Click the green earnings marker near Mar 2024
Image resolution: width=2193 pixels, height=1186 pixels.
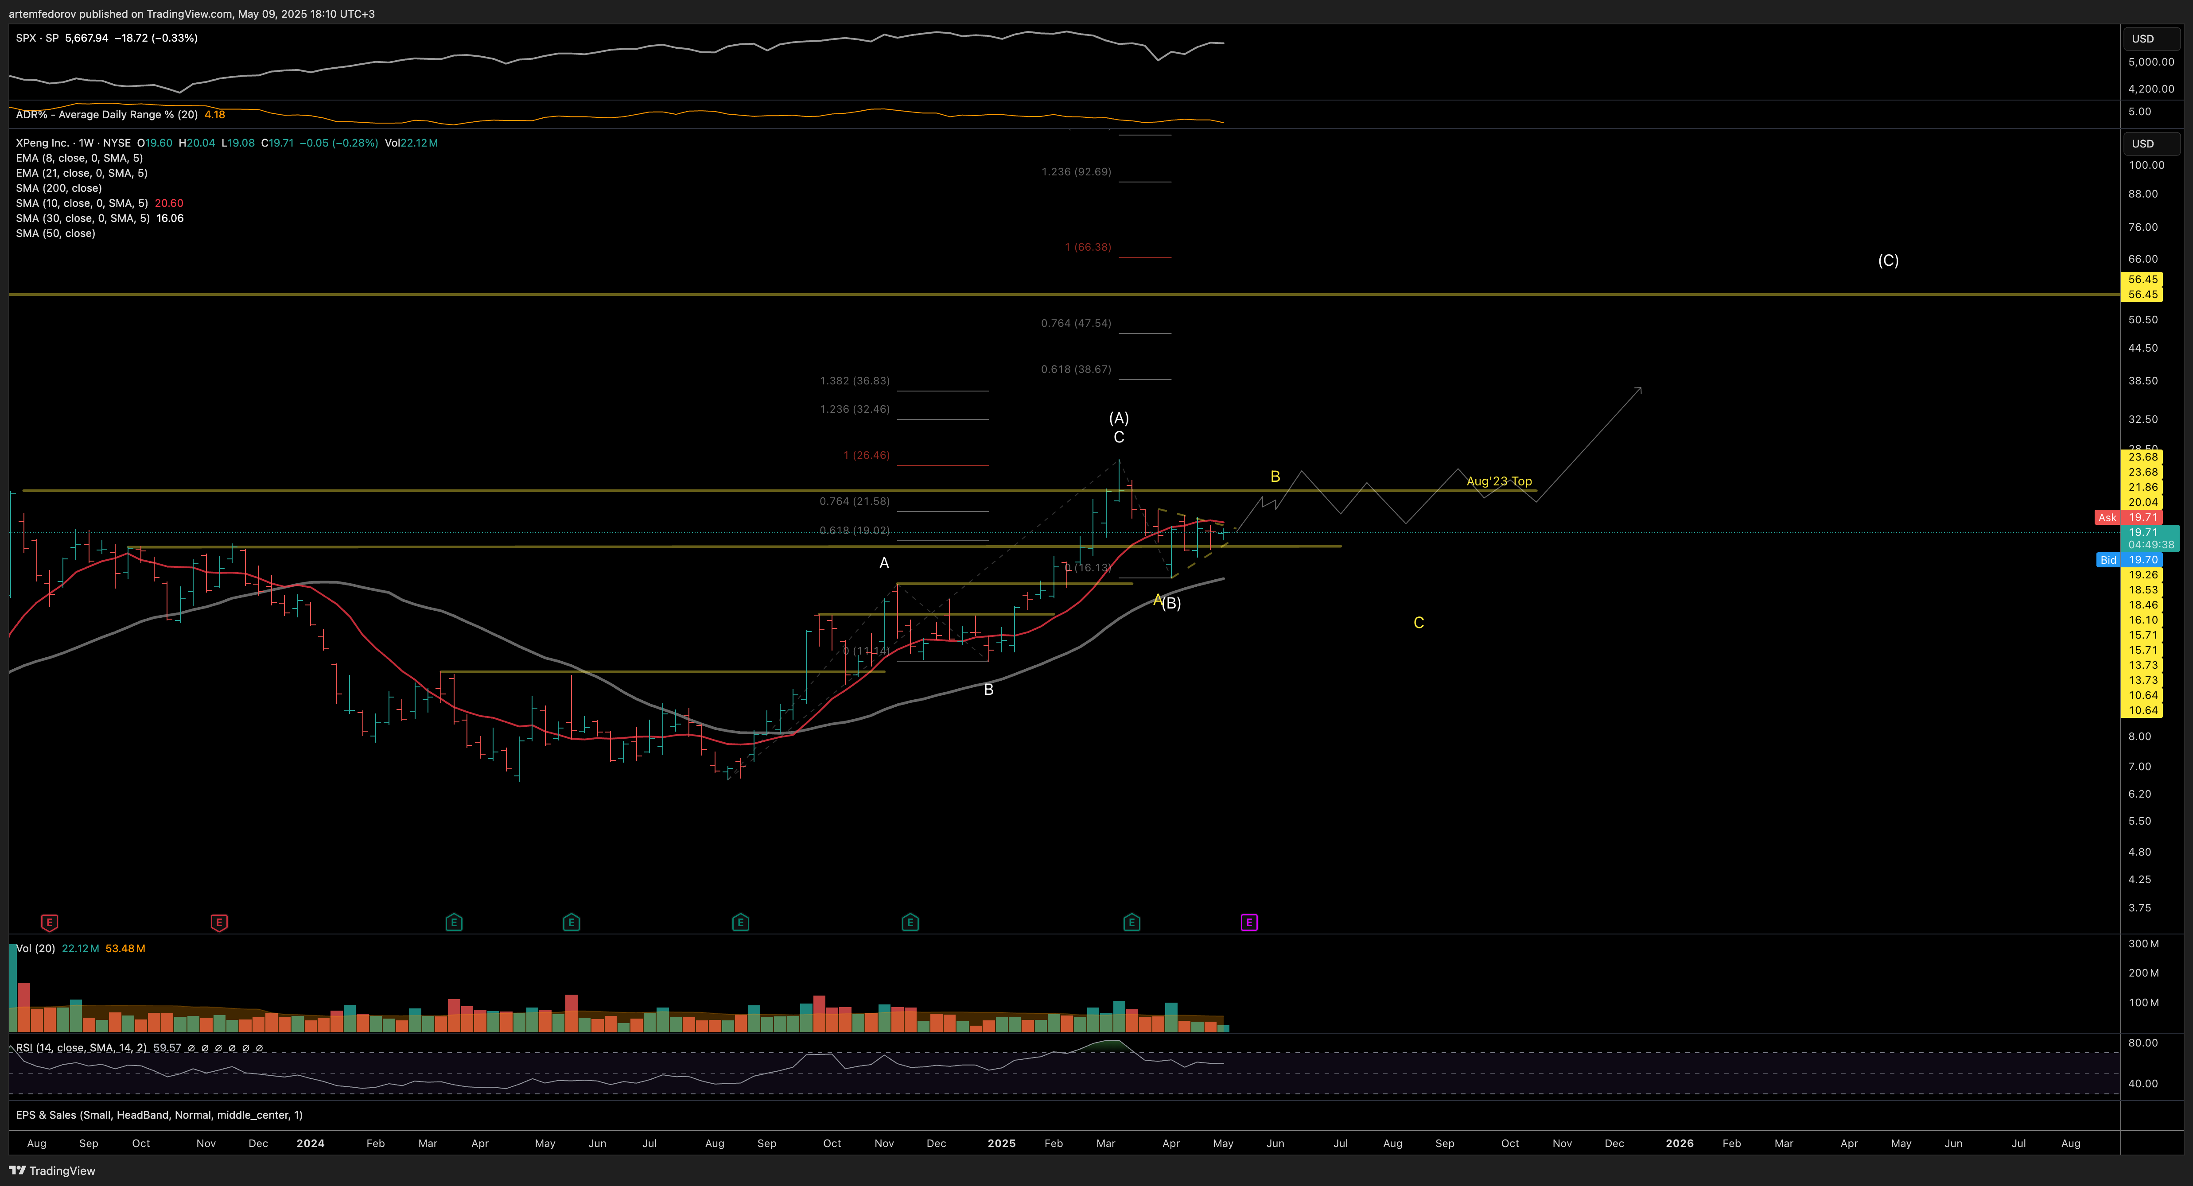click(454, 922)
